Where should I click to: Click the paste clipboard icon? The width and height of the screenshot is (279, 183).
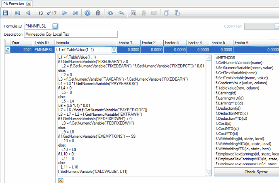[x=177, y=13]
